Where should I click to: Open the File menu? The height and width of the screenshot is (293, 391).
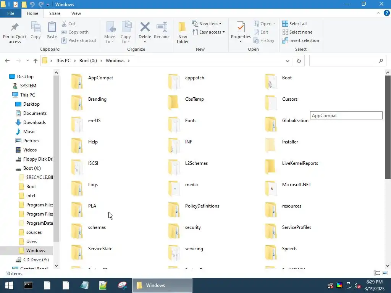[x=11, y=13]
